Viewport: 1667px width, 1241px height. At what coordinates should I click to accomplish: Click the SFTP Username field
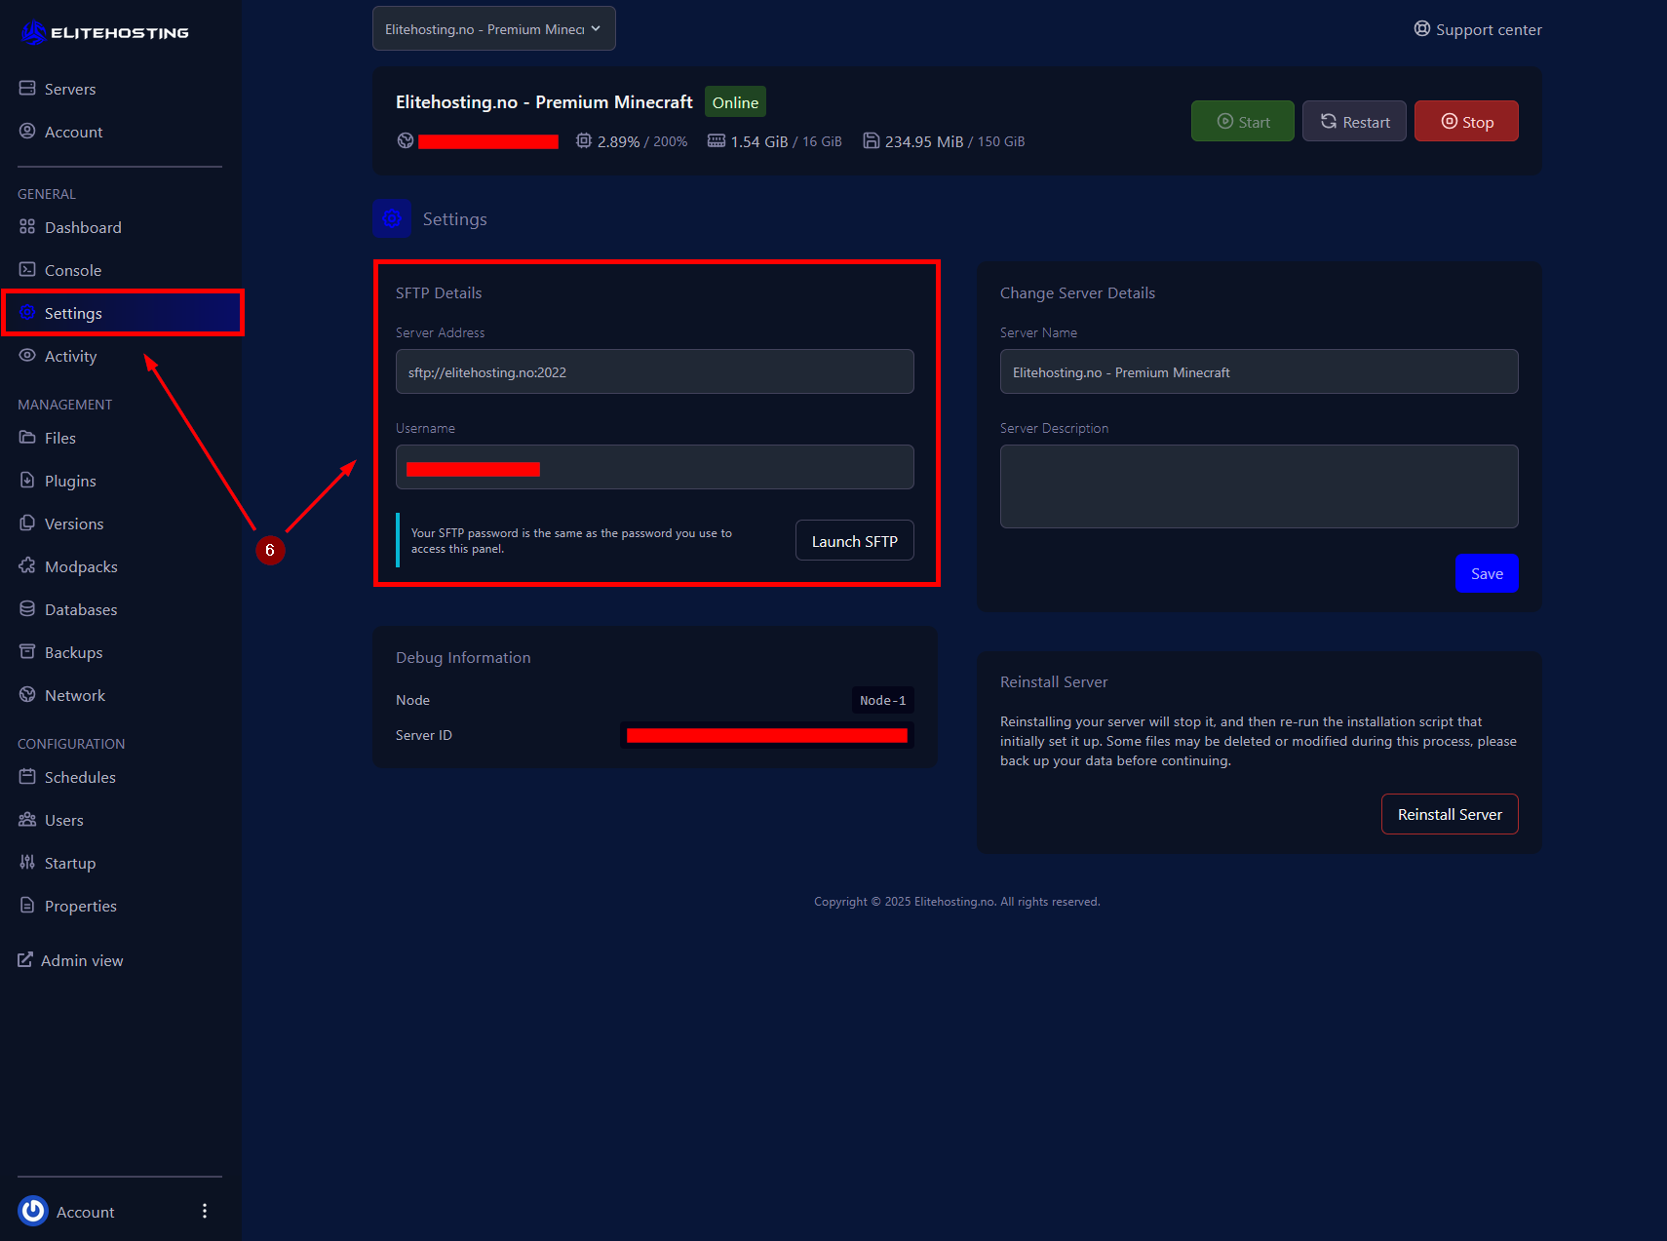(655, 467)
